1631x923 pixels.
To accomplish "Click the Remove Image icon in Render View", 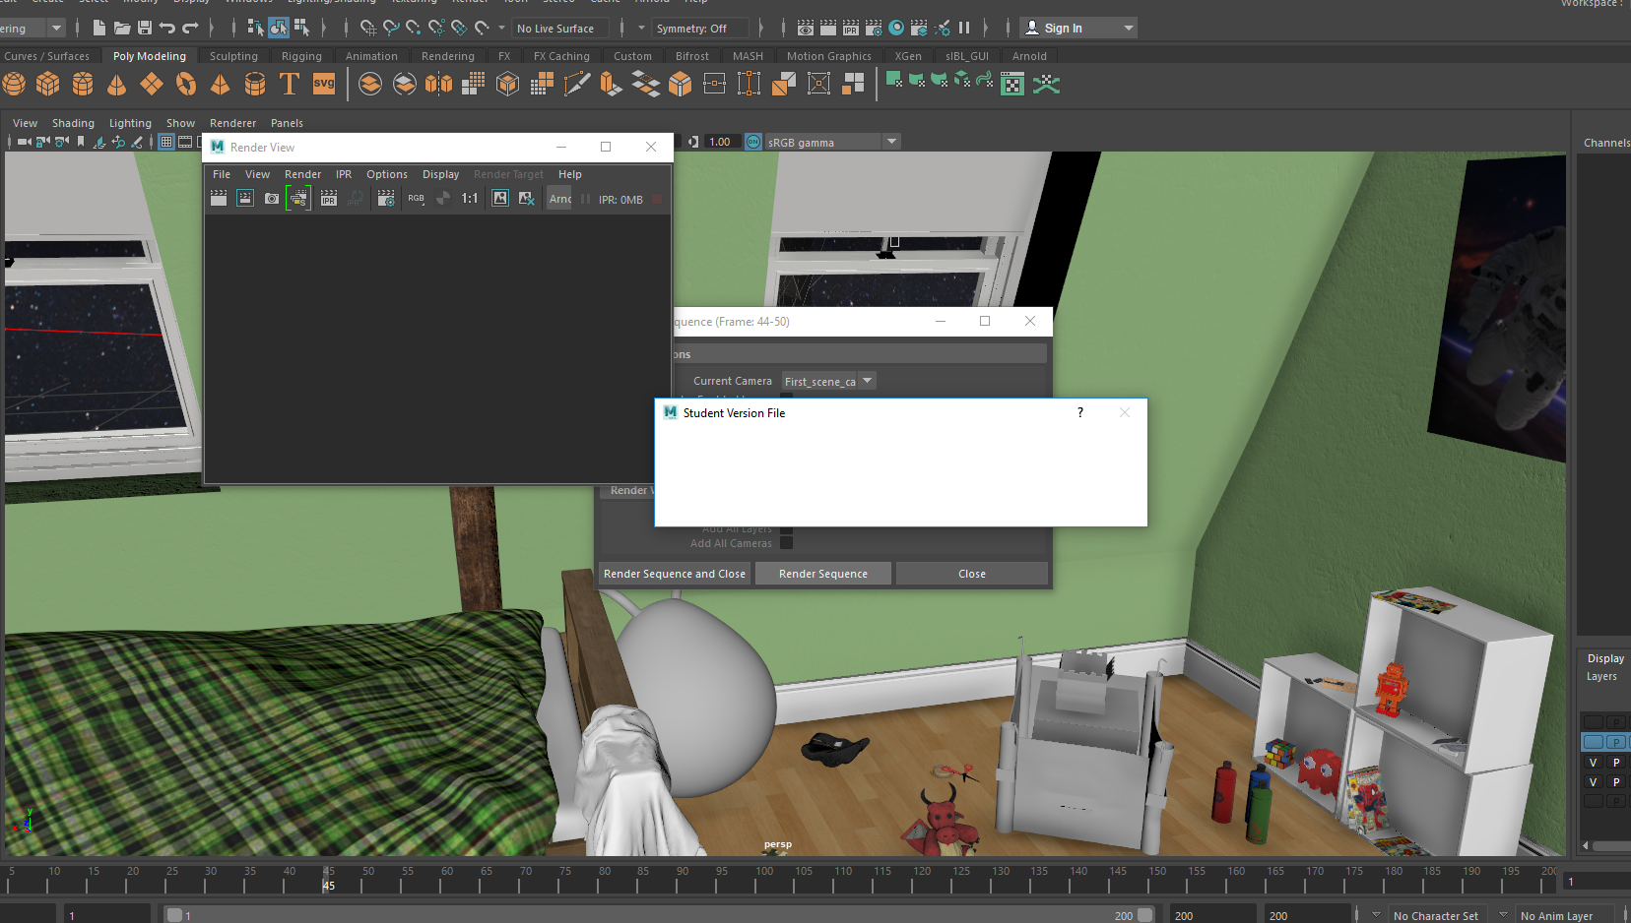I will point(527,198).
